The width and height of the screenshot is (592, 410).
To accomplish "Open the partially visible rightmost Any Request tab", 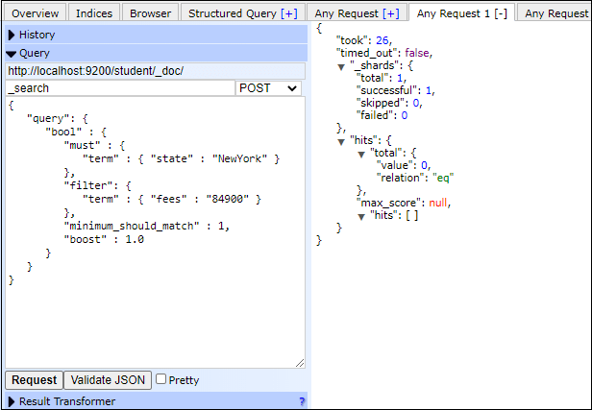I will pyautogui.click(x=555, y=13).
